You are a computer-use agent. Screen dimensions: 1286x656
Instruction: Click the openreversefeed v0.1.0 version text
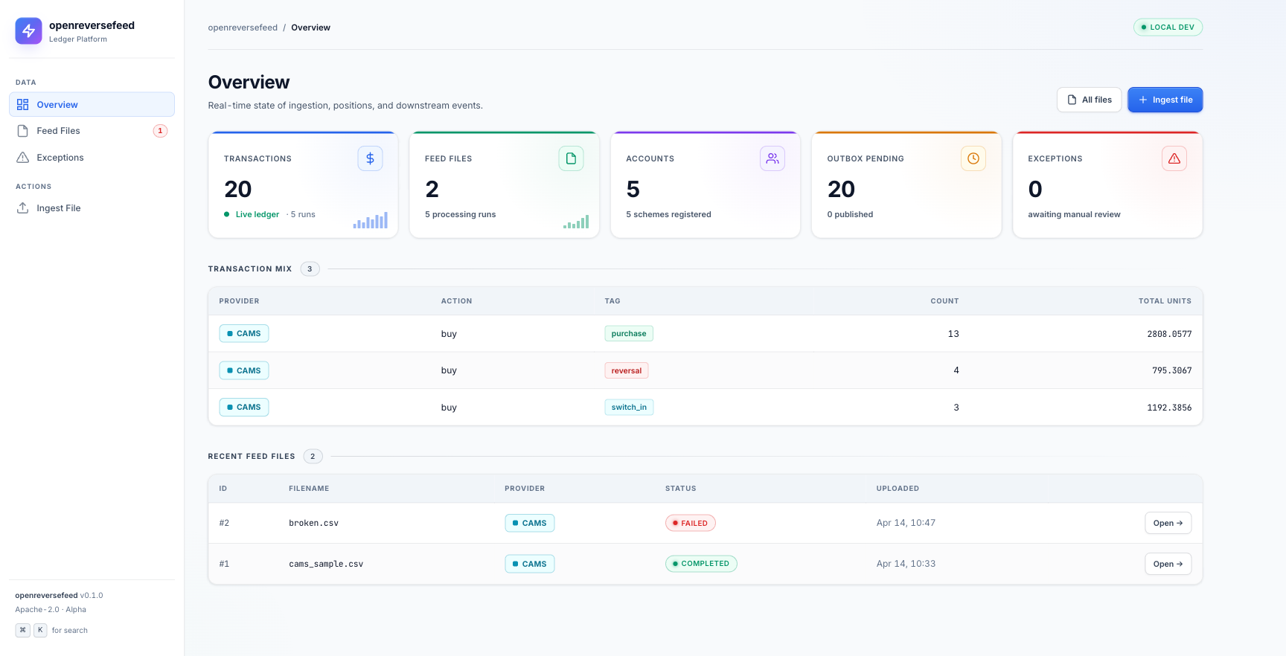coord(59,595)
